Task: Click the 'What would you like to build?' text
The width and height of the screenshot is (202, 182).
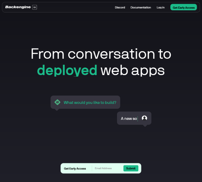Action: [90, 102]
